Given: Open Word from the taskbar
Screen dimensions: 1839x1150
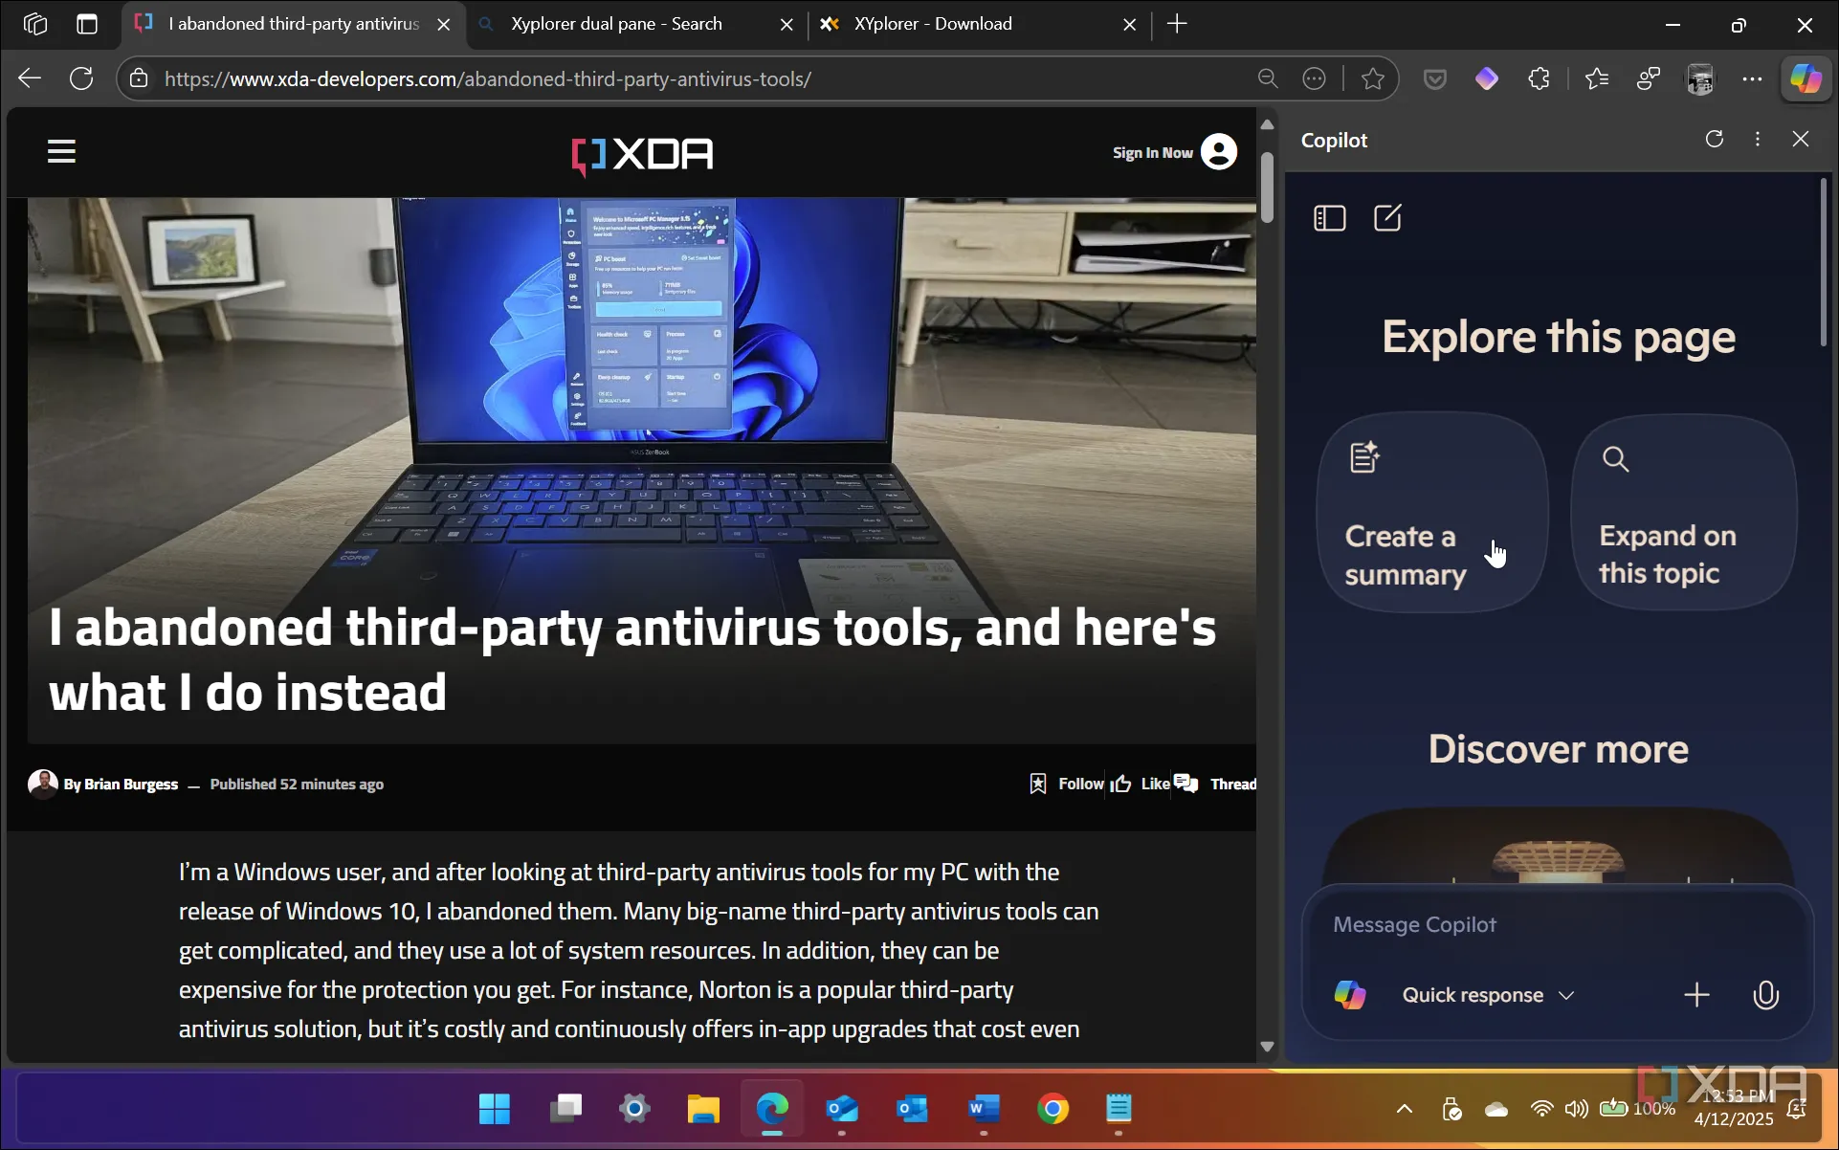Looking at the screenshot, I should pyautogui.click(x=982, y=1109).
